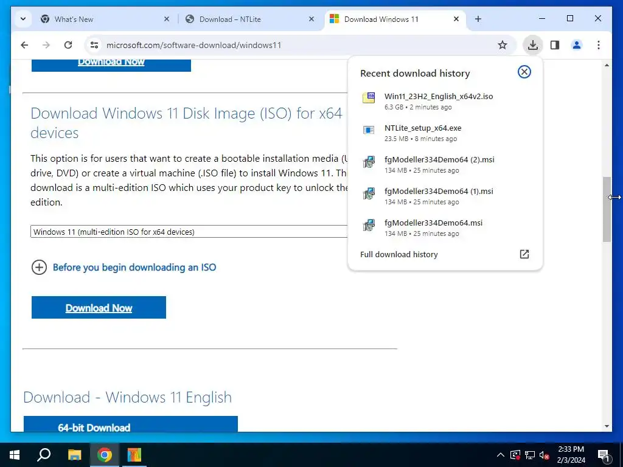The image size is (623, 467).
Task: Open the muted volume tray icon
Action: click(x=544, y=455)
